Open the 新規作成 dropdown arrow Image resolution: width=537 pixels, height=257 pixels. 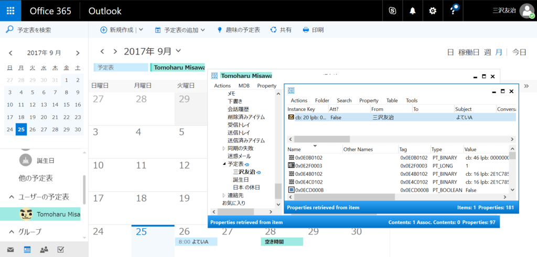coord(141,30)
